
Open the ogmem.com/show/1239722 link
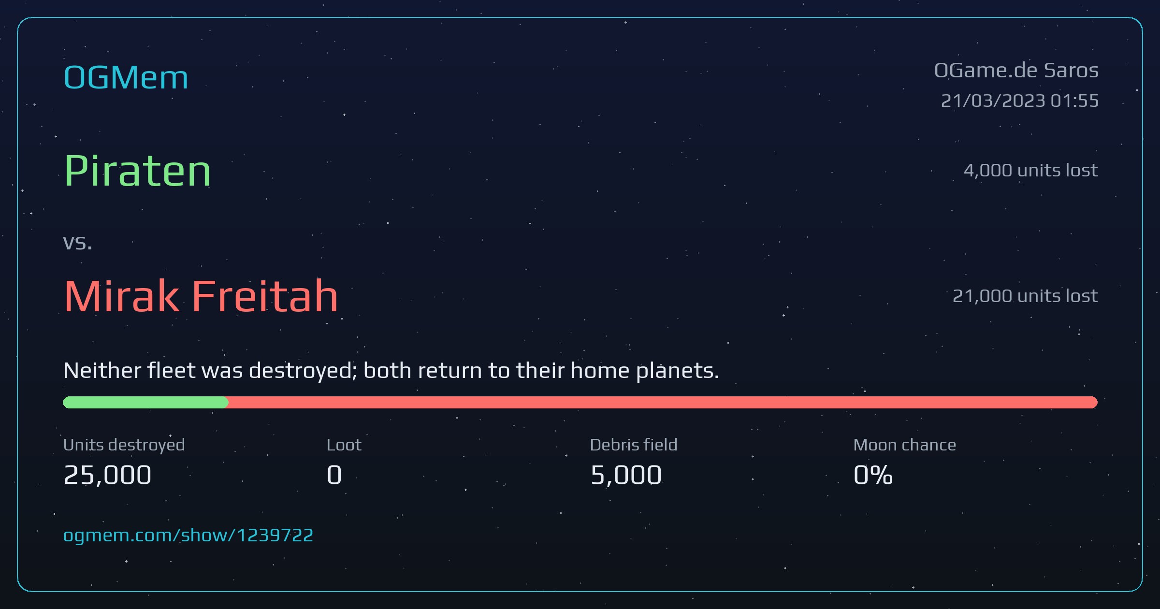(188, 535)
